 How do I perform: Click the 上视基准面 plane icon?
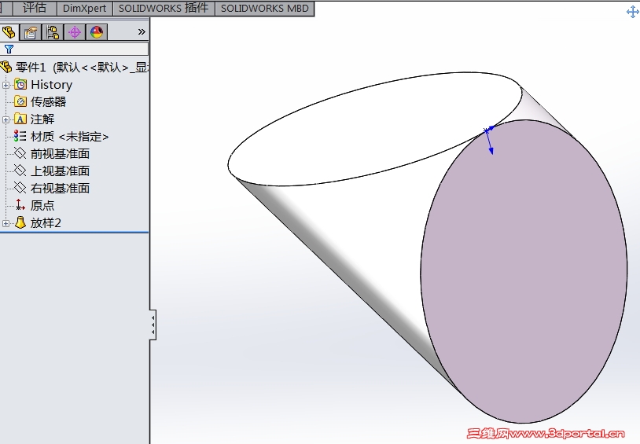coord(20,171)
